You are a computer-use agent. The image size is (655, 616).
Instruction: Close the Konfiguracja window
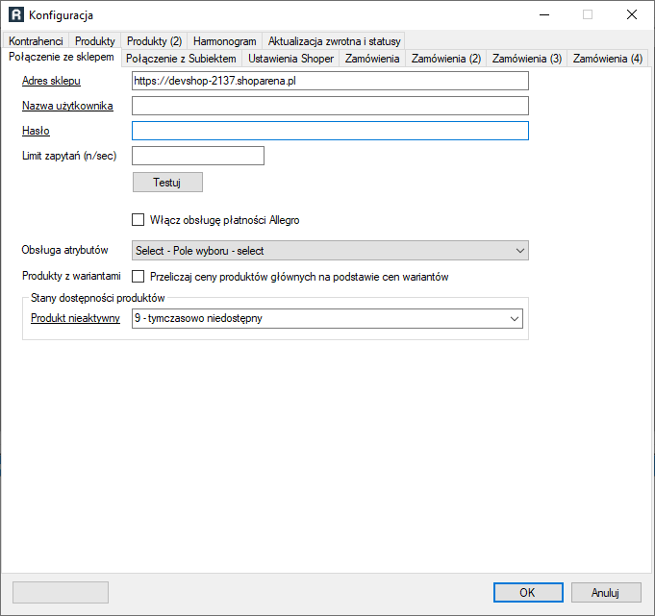click(632, 15)
